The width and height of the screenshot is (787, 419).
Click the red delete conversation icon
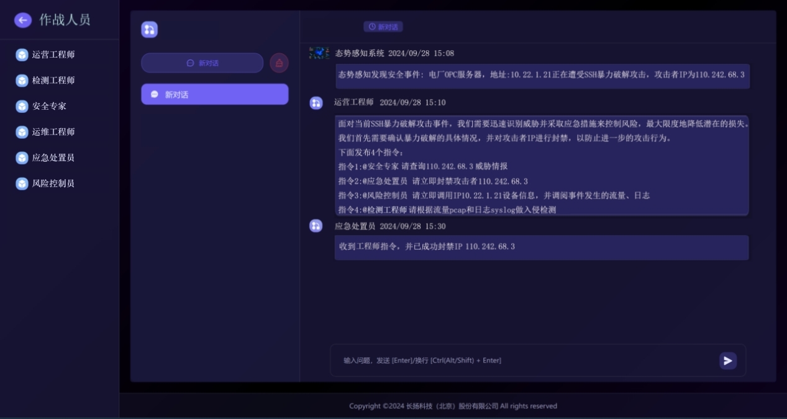[279, 63]
